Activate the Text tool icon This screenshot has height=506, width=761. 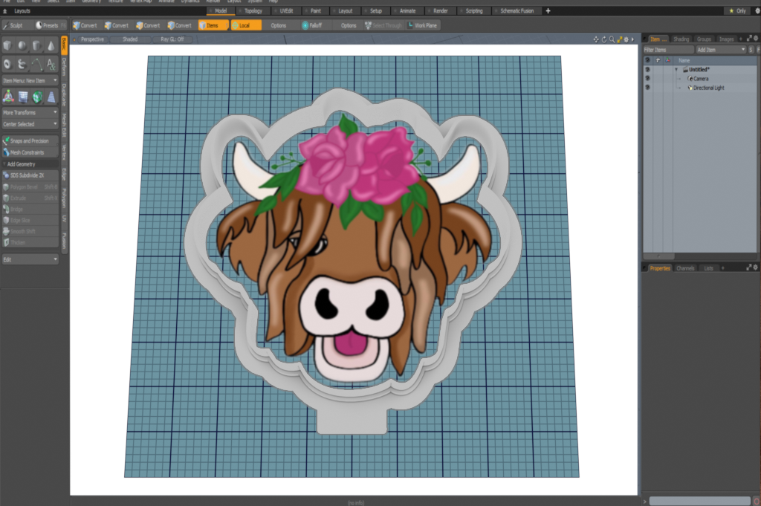[51, 65]
